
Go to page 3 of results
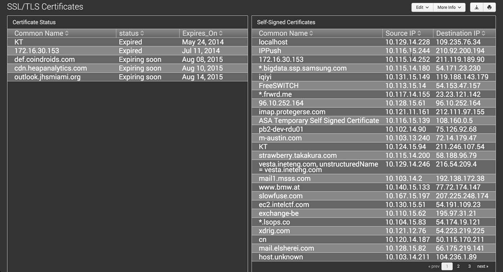pos(469,266)
